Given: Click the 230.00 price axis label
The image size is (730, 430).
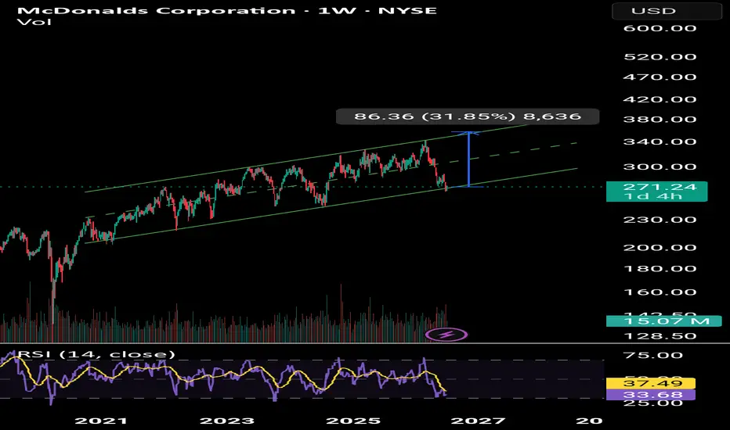Looking at the screenshot, I should (660, 220).
